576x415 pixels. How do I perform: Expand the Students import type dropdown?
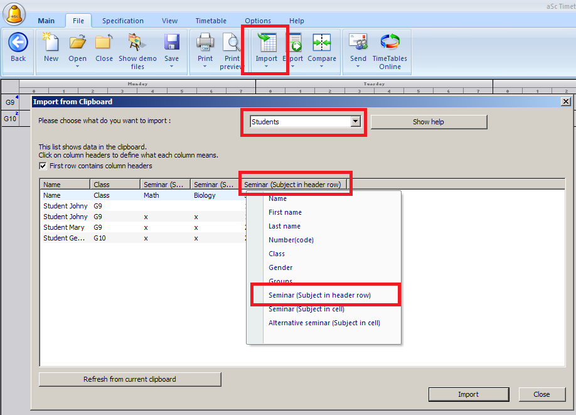(356, 122)
